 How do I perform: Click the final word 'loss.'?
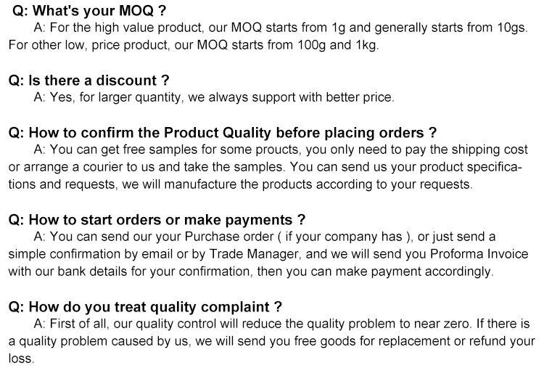pyautogui.click(x=22, y=359)
